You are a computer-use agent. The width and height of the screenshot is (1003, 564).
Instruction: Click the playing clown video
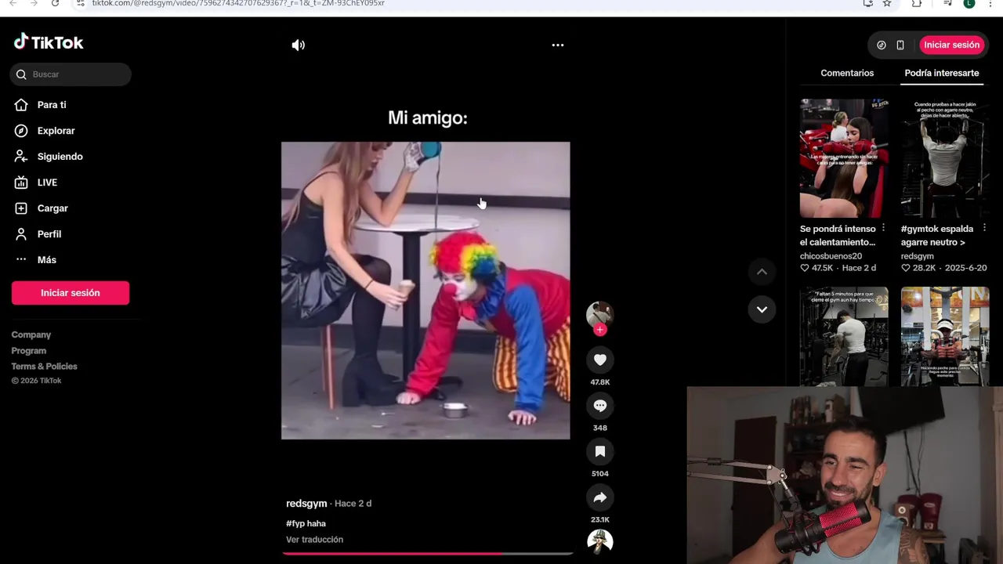tap(425, 291)
